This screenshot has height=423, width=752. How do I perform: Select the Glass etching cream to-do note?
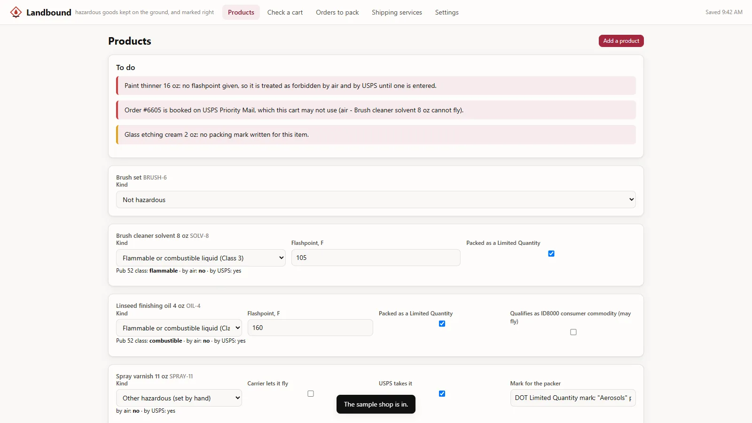(376, 134)
